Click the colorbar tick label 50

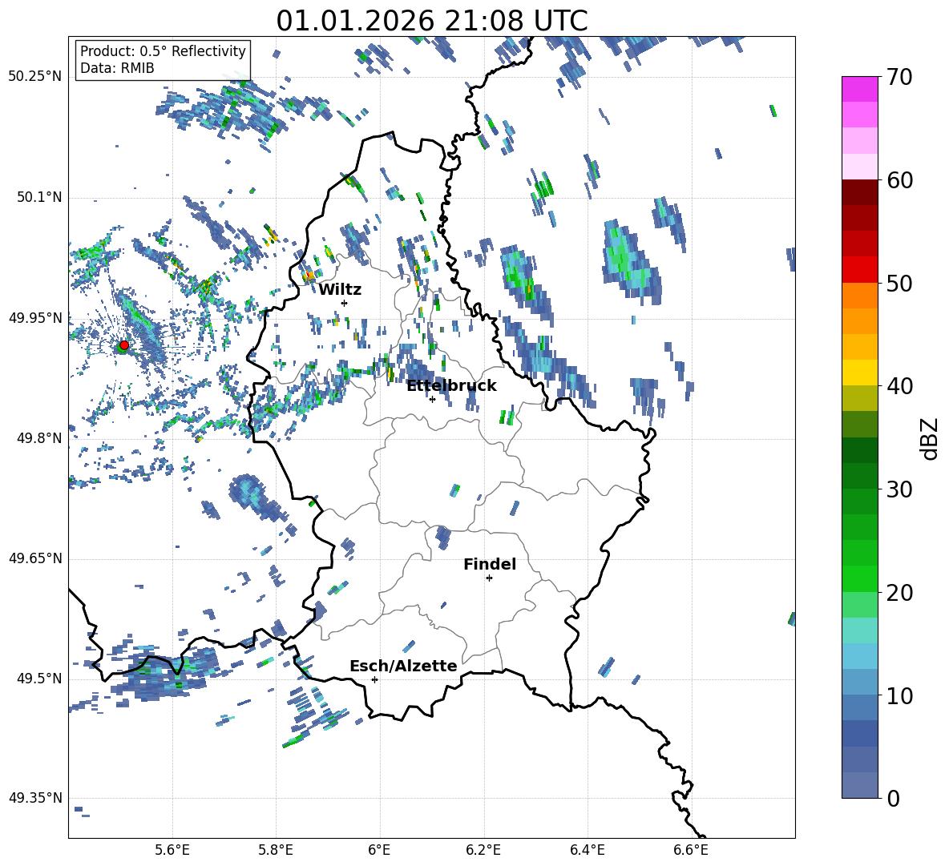click(x=899, y=283)
